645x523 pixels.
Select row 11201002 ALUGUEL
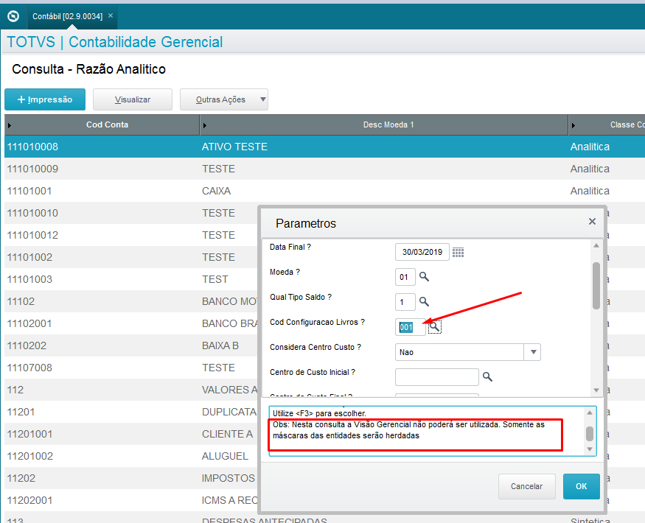point(132,457)
